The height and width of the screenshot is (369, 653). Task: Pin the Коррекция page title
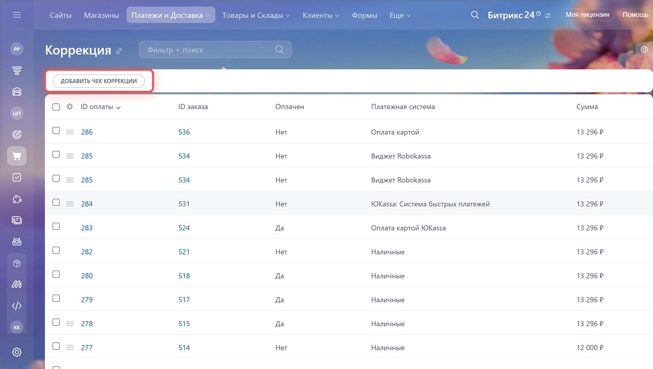(x=119, y=51)
